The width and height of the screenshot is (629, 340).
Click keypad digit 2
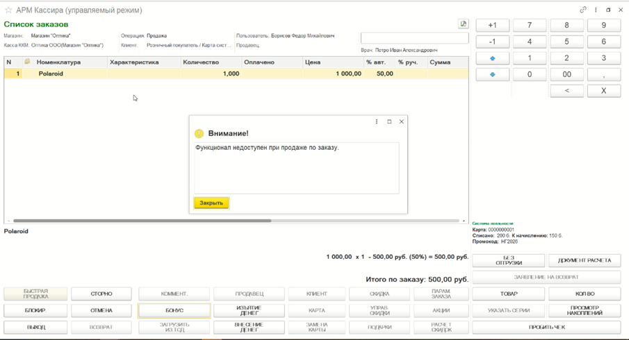point(567,58)
